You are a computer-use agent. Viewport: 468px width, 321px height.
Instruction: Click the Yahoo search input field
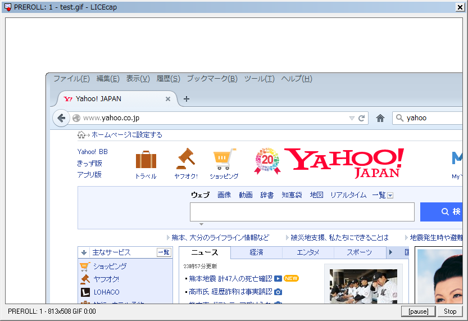[302, 212]
